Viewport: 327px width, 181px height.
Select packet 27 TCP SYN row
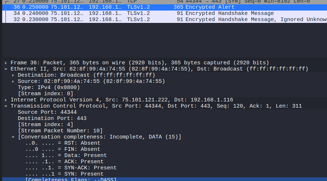click(x=164, y=1)
